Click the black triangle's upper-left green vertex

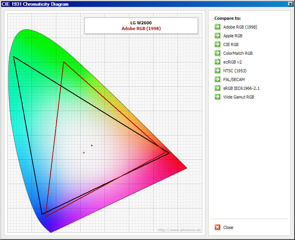(x=14, y=57)
